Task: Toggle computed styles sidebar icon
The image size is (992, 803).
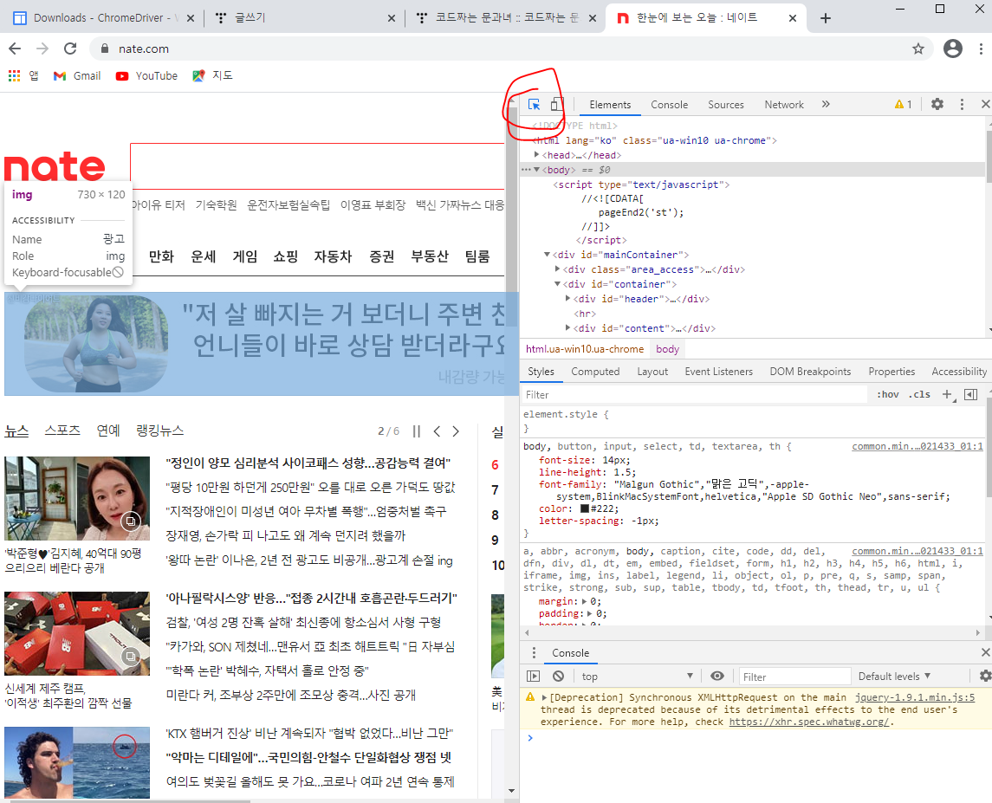Action: (970, 394)
